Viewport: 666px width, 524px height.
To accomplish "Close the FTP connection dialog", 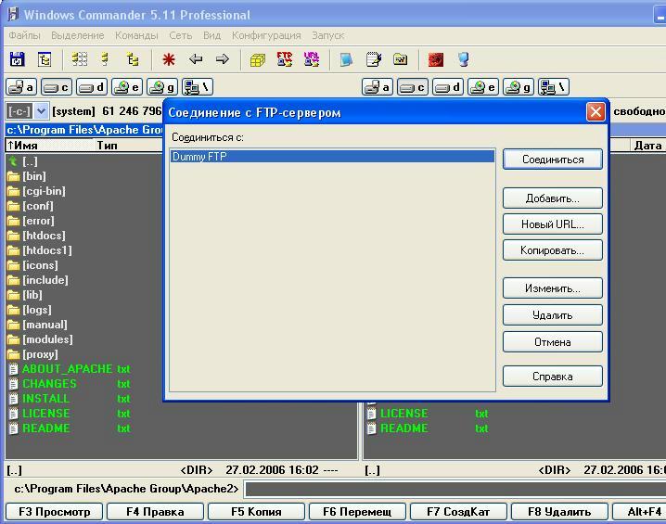I will 596,112.
